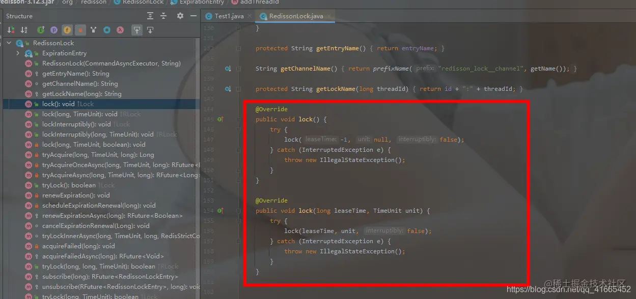Select the RedissonLock.java editor tab

(x=295, y=16)
